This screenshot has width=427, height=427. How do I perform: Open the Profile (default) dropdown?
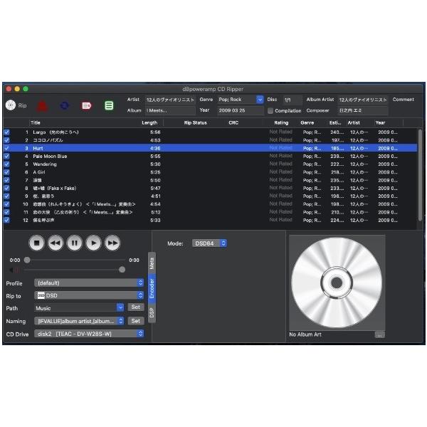click(x=89, y=283)
